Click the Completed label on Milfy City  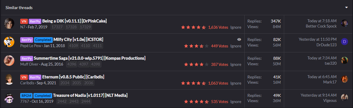43,40
